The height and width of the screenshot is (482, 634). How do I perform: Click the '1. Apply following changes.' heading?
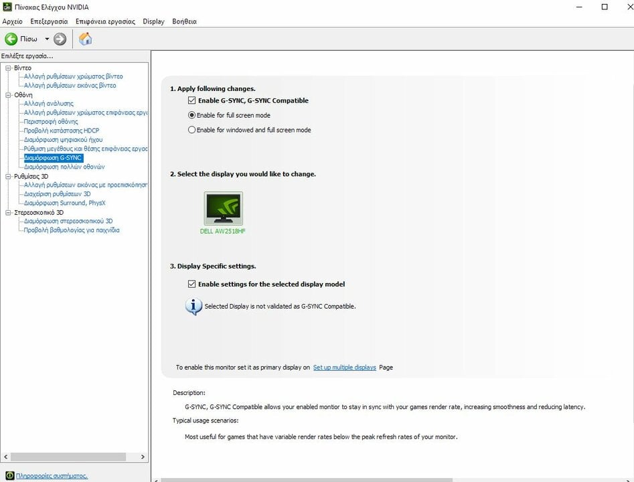pos(213,88)
